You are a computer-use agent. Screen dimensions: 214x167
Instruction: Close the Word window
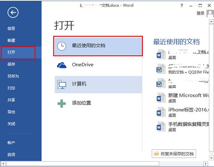coord(209,6)
